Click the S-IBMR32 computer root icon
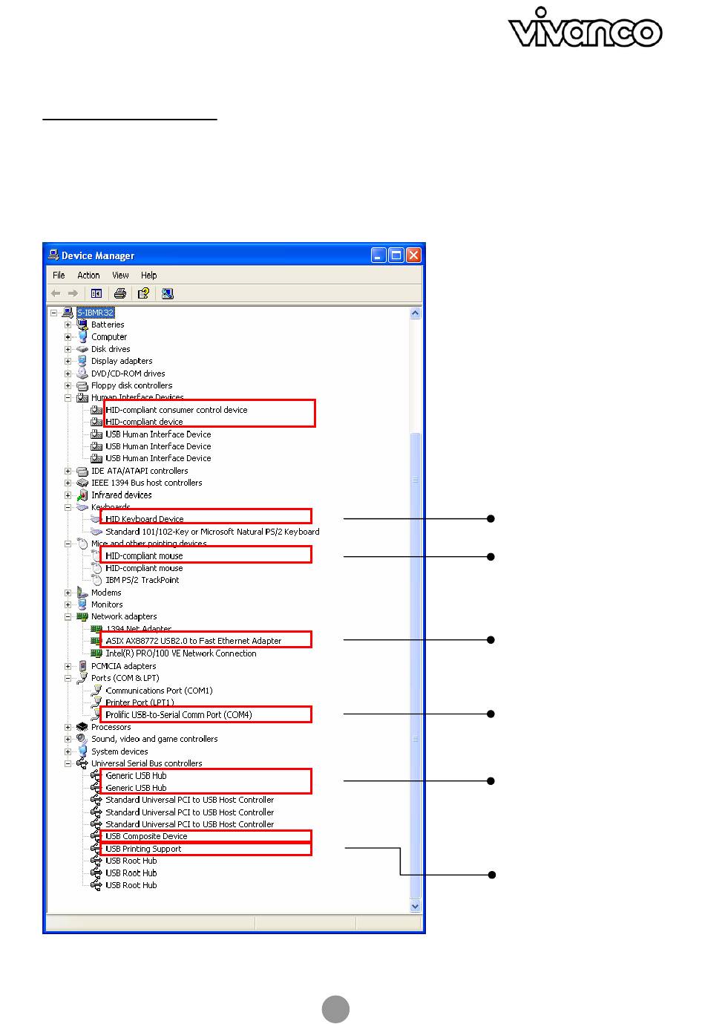 tap(68, 313)
